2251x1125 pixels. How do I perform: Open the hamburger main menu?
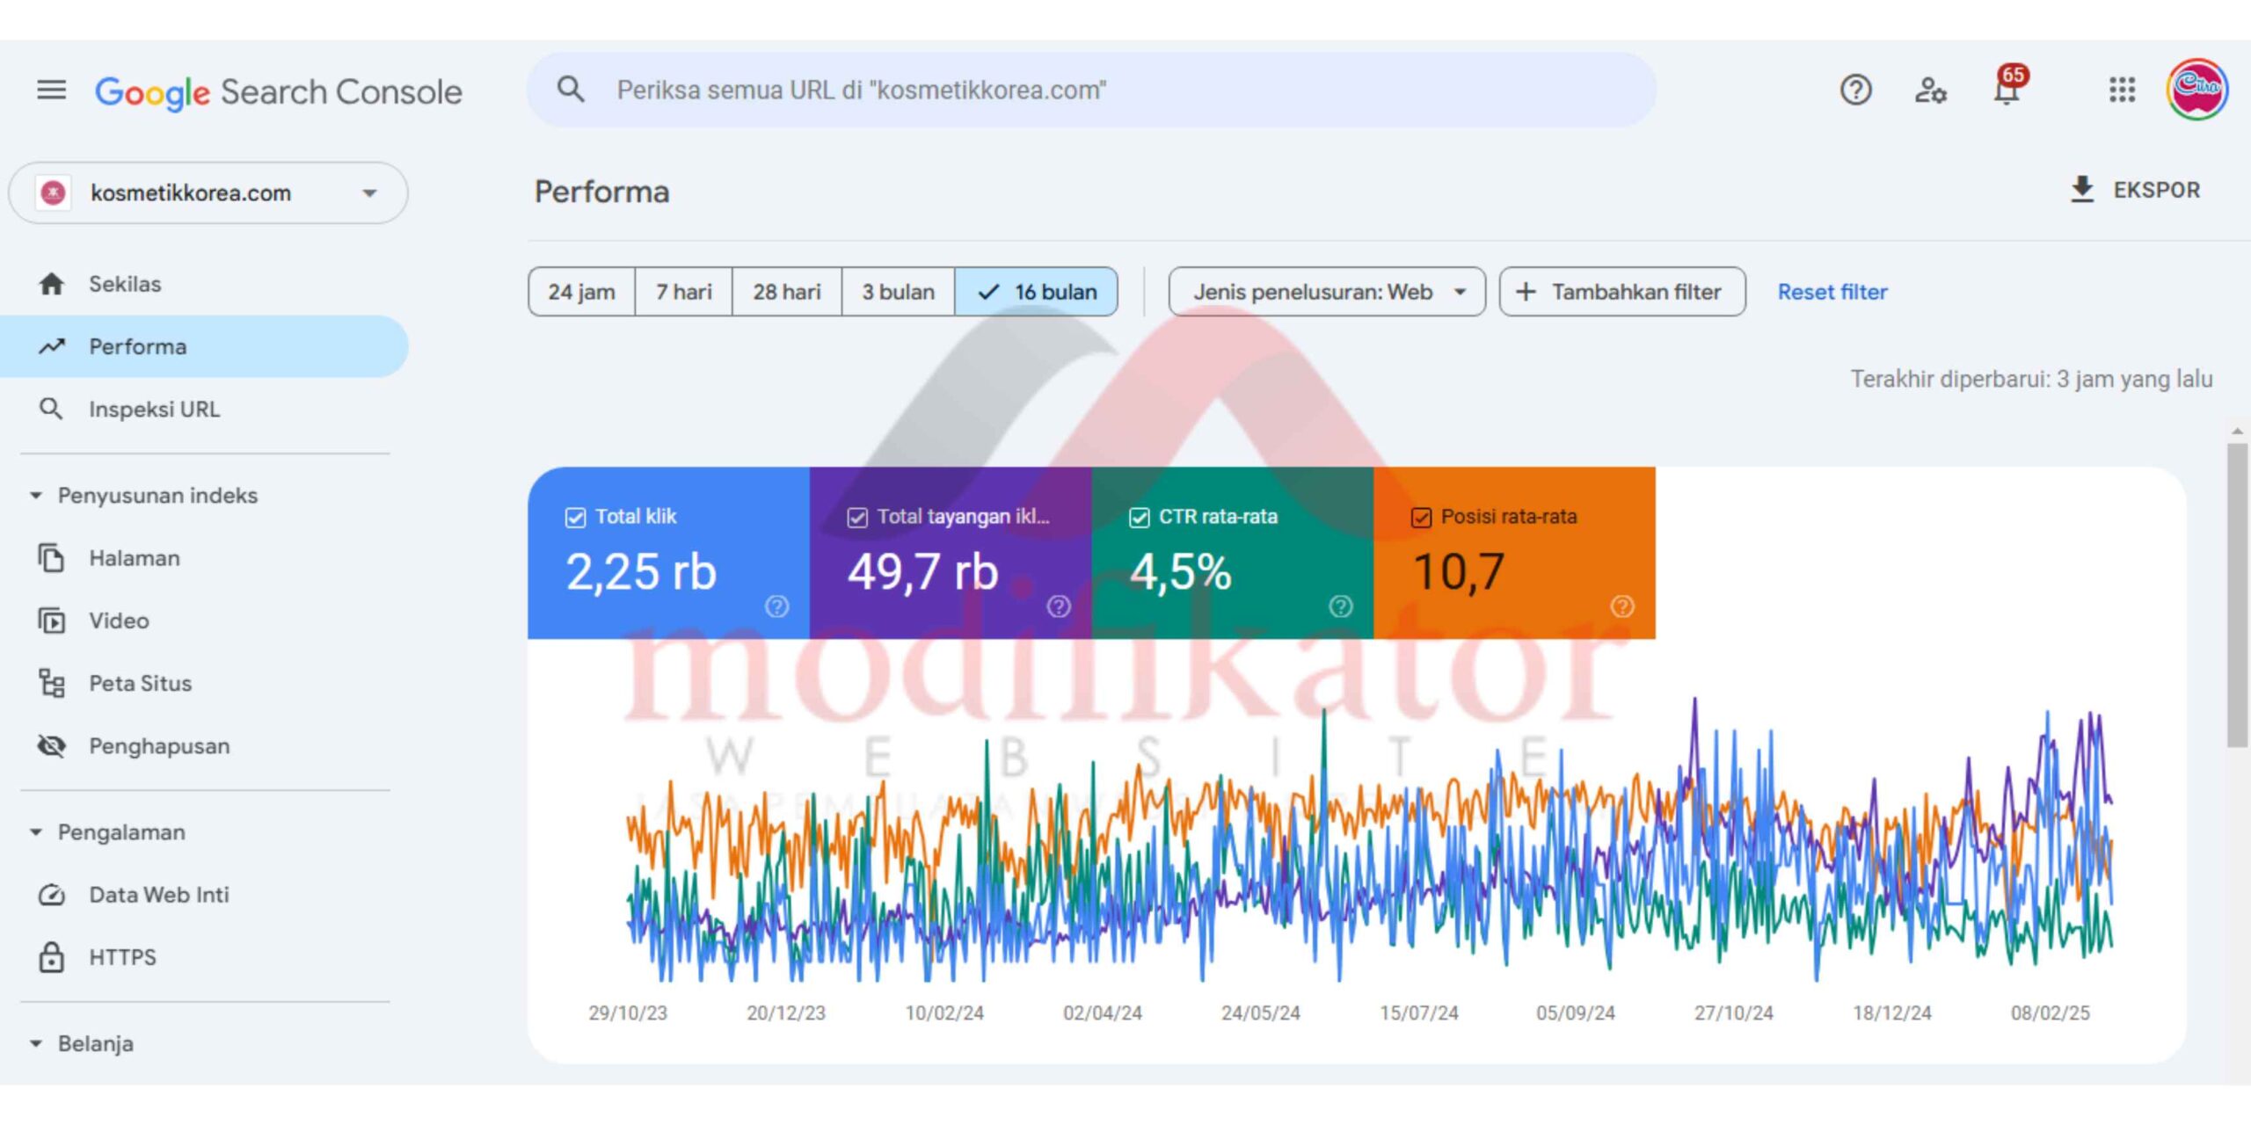(51, 90)
